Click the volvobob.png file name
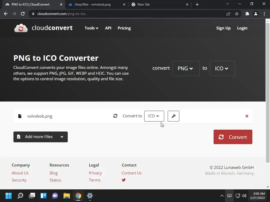This screenshot has height=202, width=270. (40, 116)
